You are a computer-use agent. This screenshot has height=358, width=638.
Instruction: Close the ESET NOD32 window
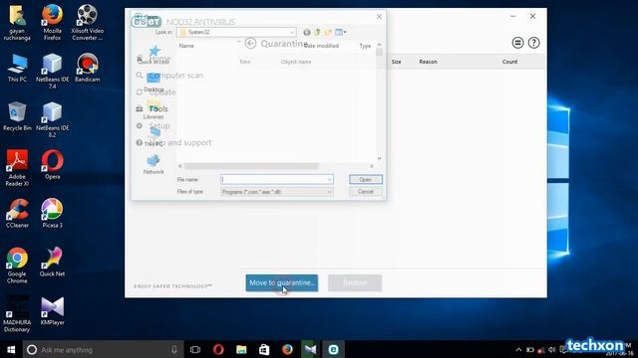click(x=532, y=16)
